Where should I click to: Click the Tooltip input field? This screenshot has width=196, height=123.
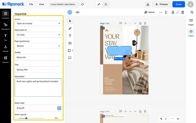point(38,57)
